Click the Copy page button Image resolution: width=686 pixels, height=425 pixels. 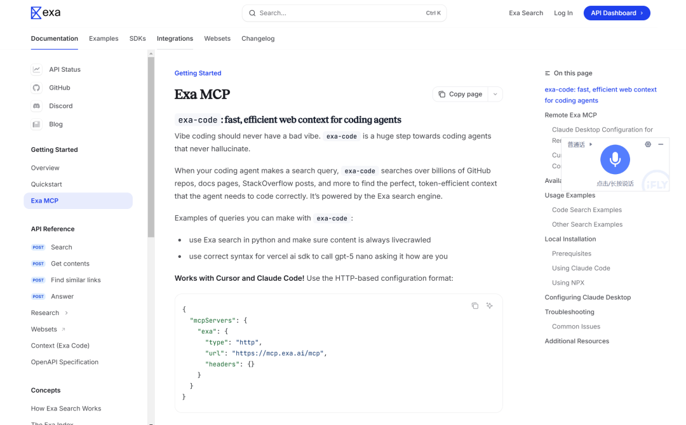pos(461,94)
